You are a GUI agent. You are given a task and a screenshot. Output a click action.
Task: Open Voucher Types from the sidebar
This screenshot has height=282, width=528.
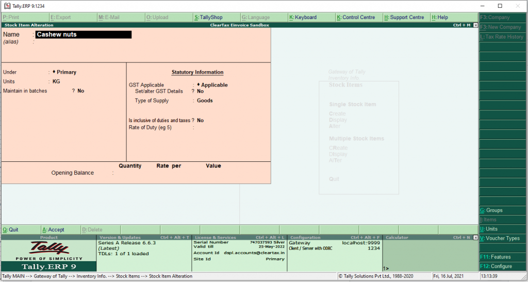point(500,238)
